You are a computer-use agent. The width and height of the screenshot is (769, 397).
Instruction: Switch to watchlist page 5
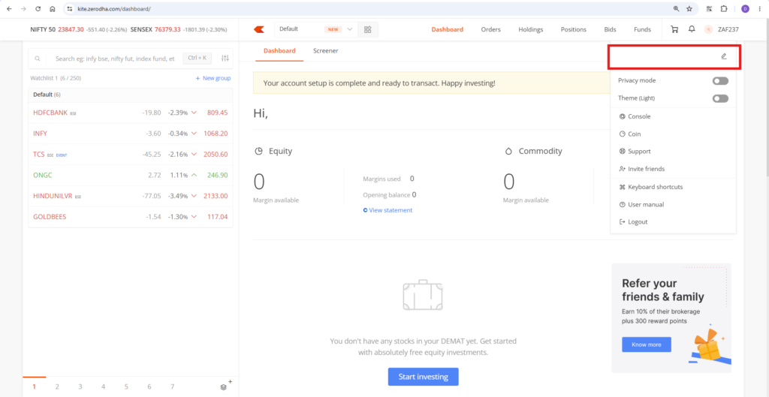point(126,386)
